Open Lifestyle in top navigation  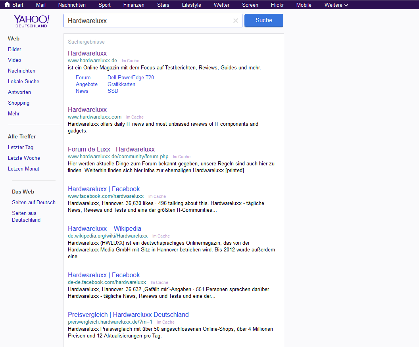coord(191,5)
